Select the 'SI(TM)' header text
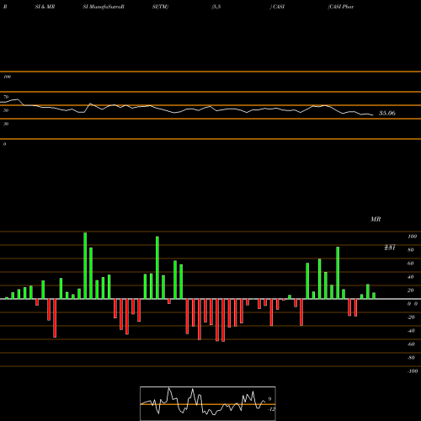The height and width of the screenshot is (421, 421). [x=160, y=7]
